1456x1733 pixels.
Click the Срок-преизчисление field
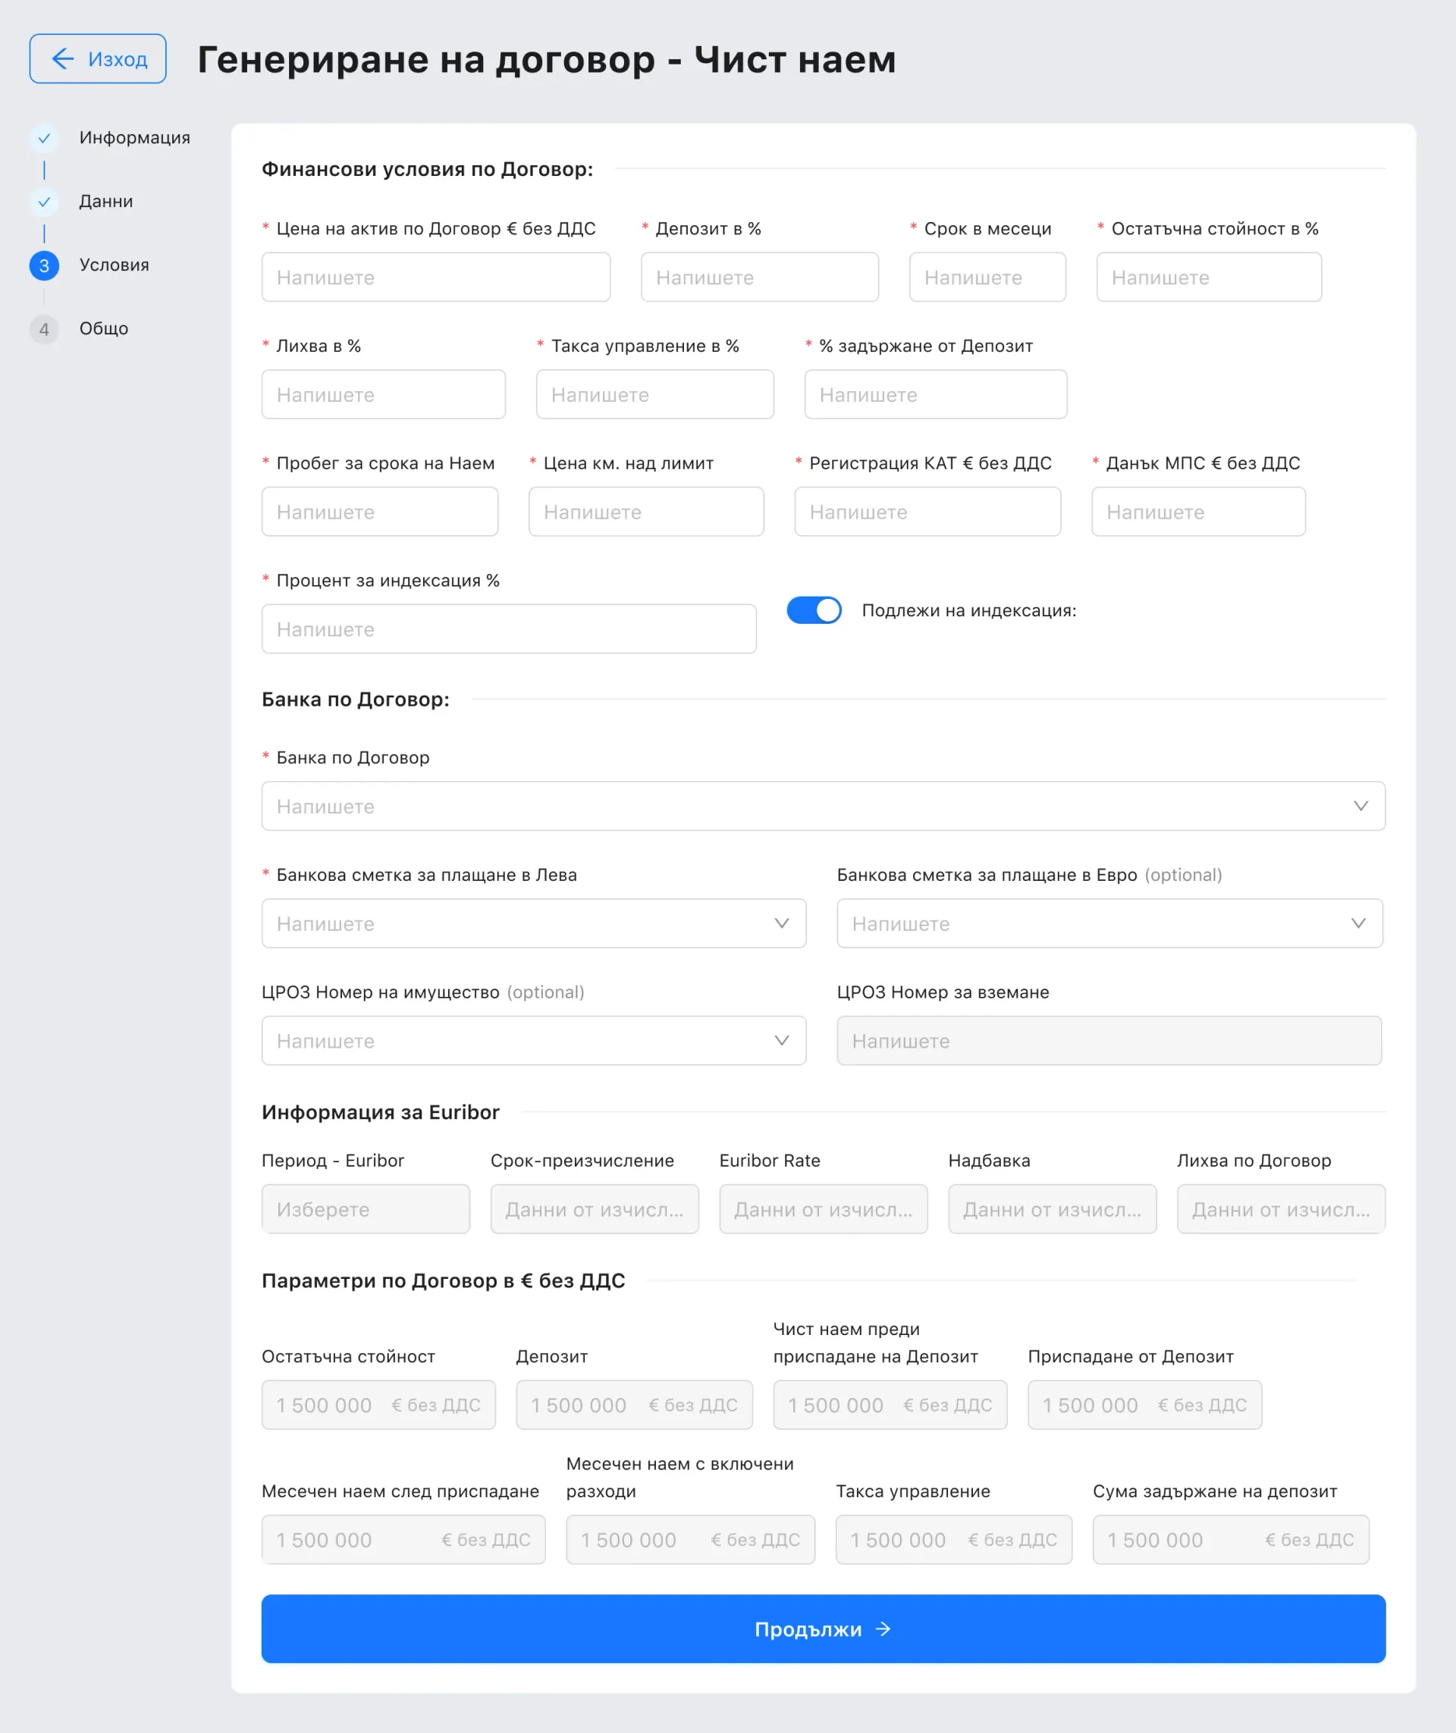coord(595,1208)
